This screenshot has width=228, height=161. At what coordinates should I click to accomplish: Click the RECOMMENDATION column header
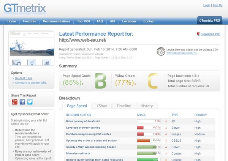coord(79,115)
